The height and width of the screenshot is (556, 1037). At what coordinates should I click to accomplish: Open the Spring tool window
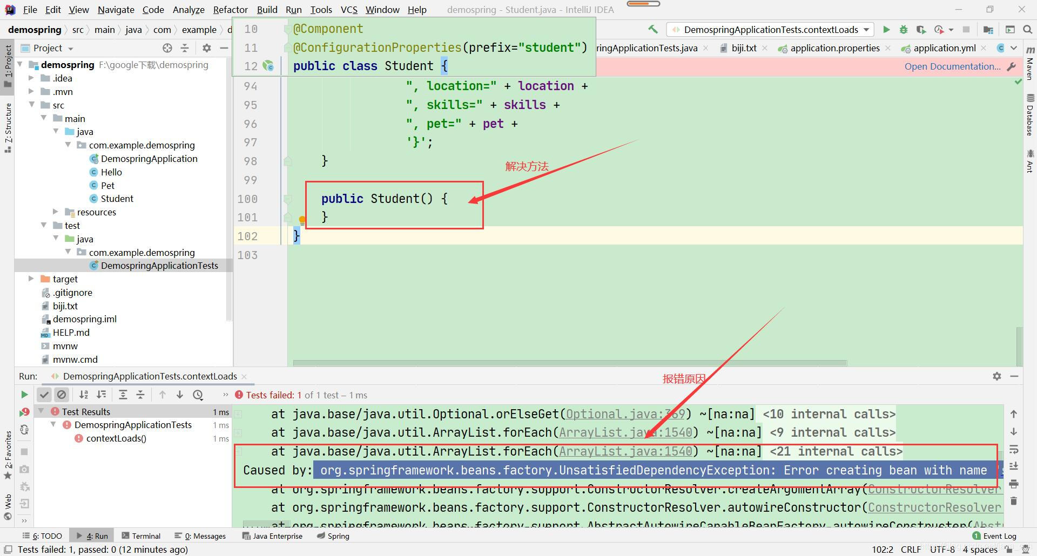pos(333,535)
